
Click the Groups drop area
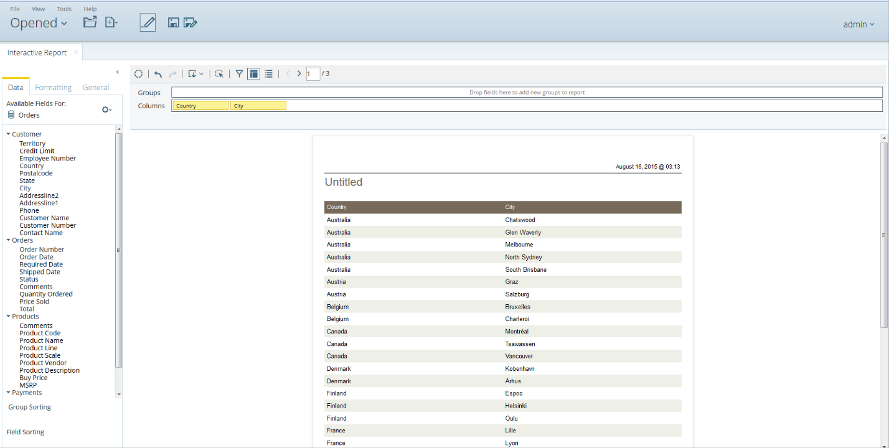527,93
